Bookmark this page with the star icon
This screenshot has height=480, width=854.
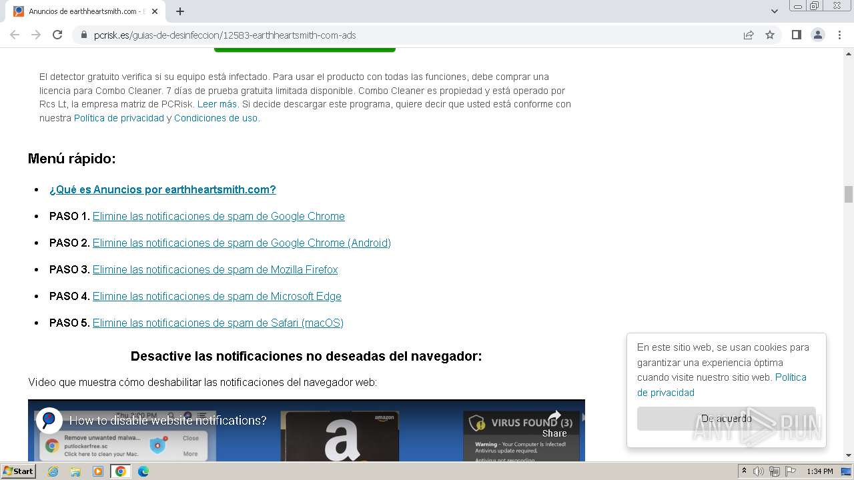coord(770,35)
